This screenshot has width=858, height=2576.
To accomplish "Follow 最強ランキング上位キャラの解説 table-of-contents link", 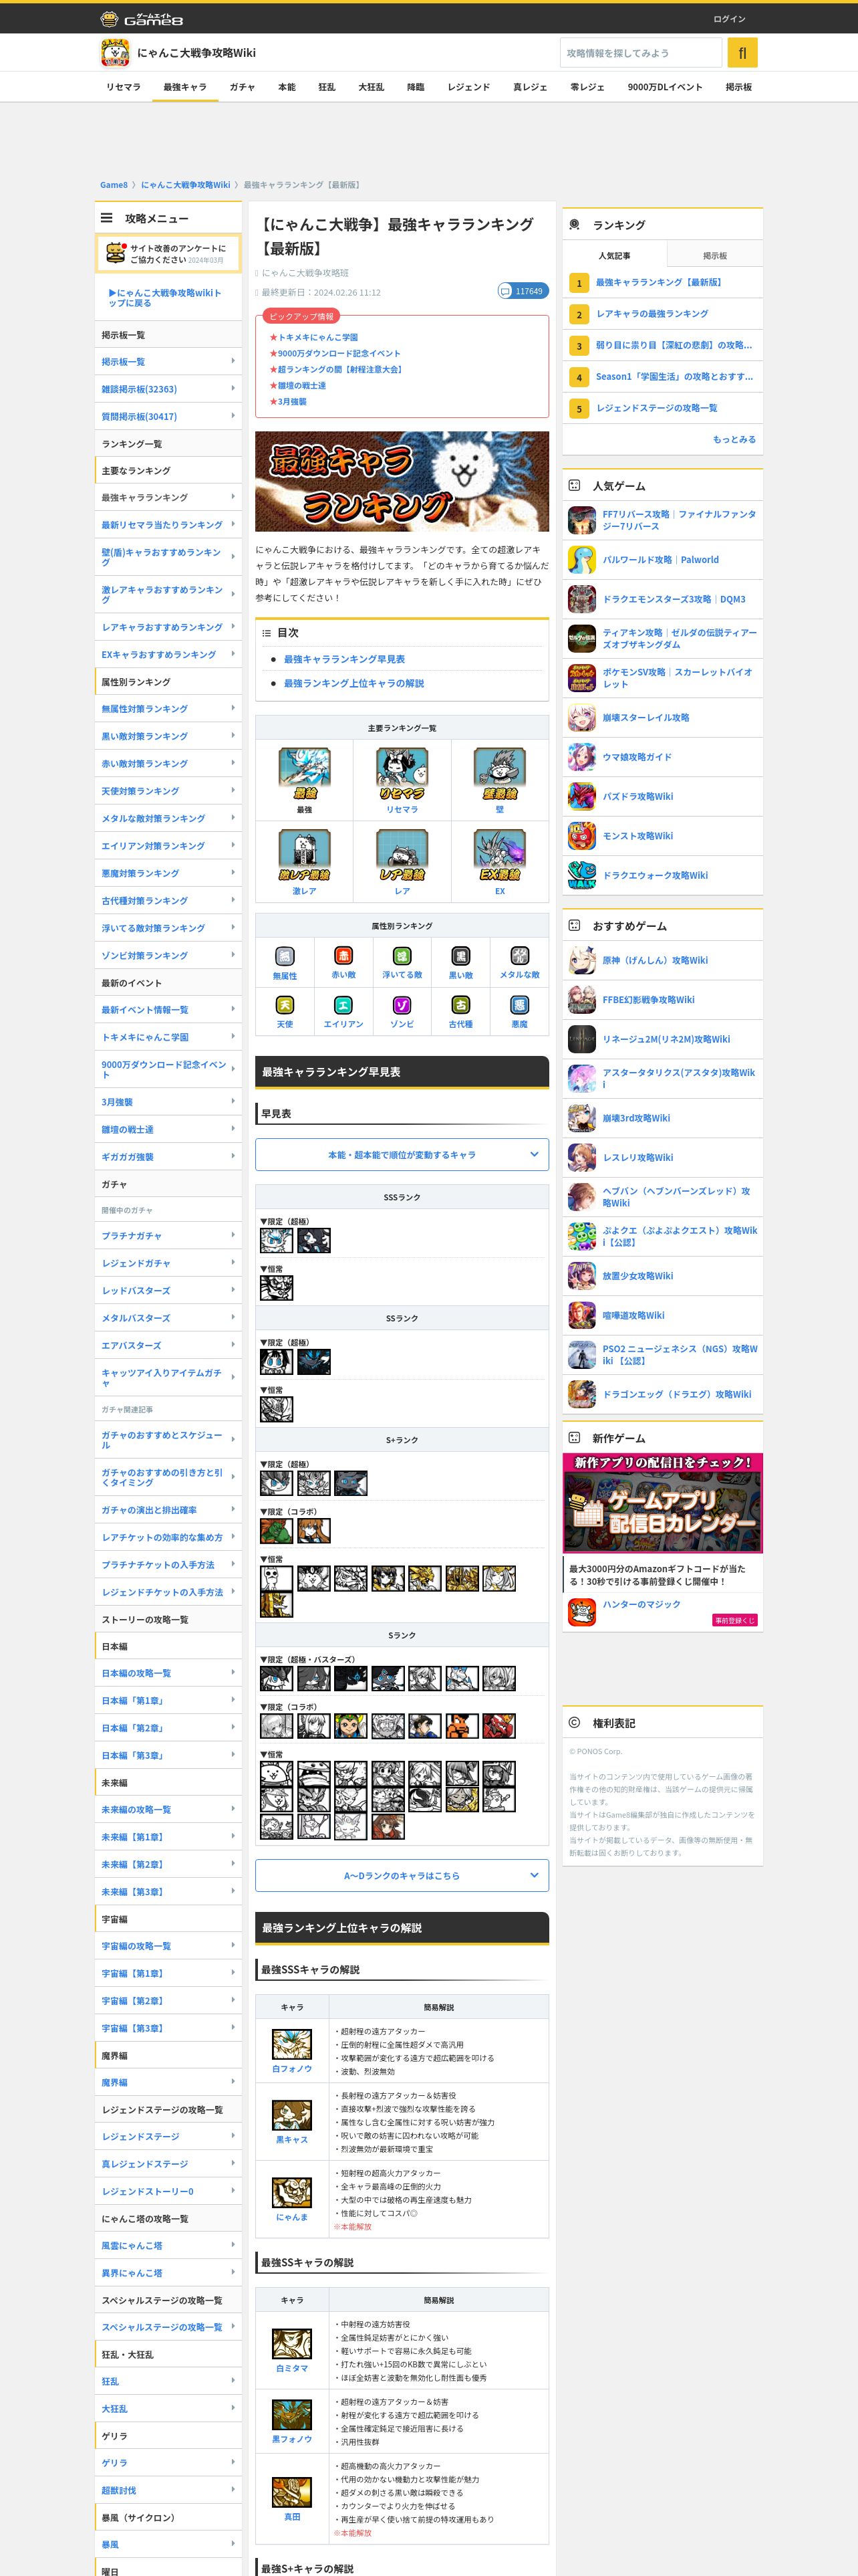I will pyautogui.click(x=353, y=683).
